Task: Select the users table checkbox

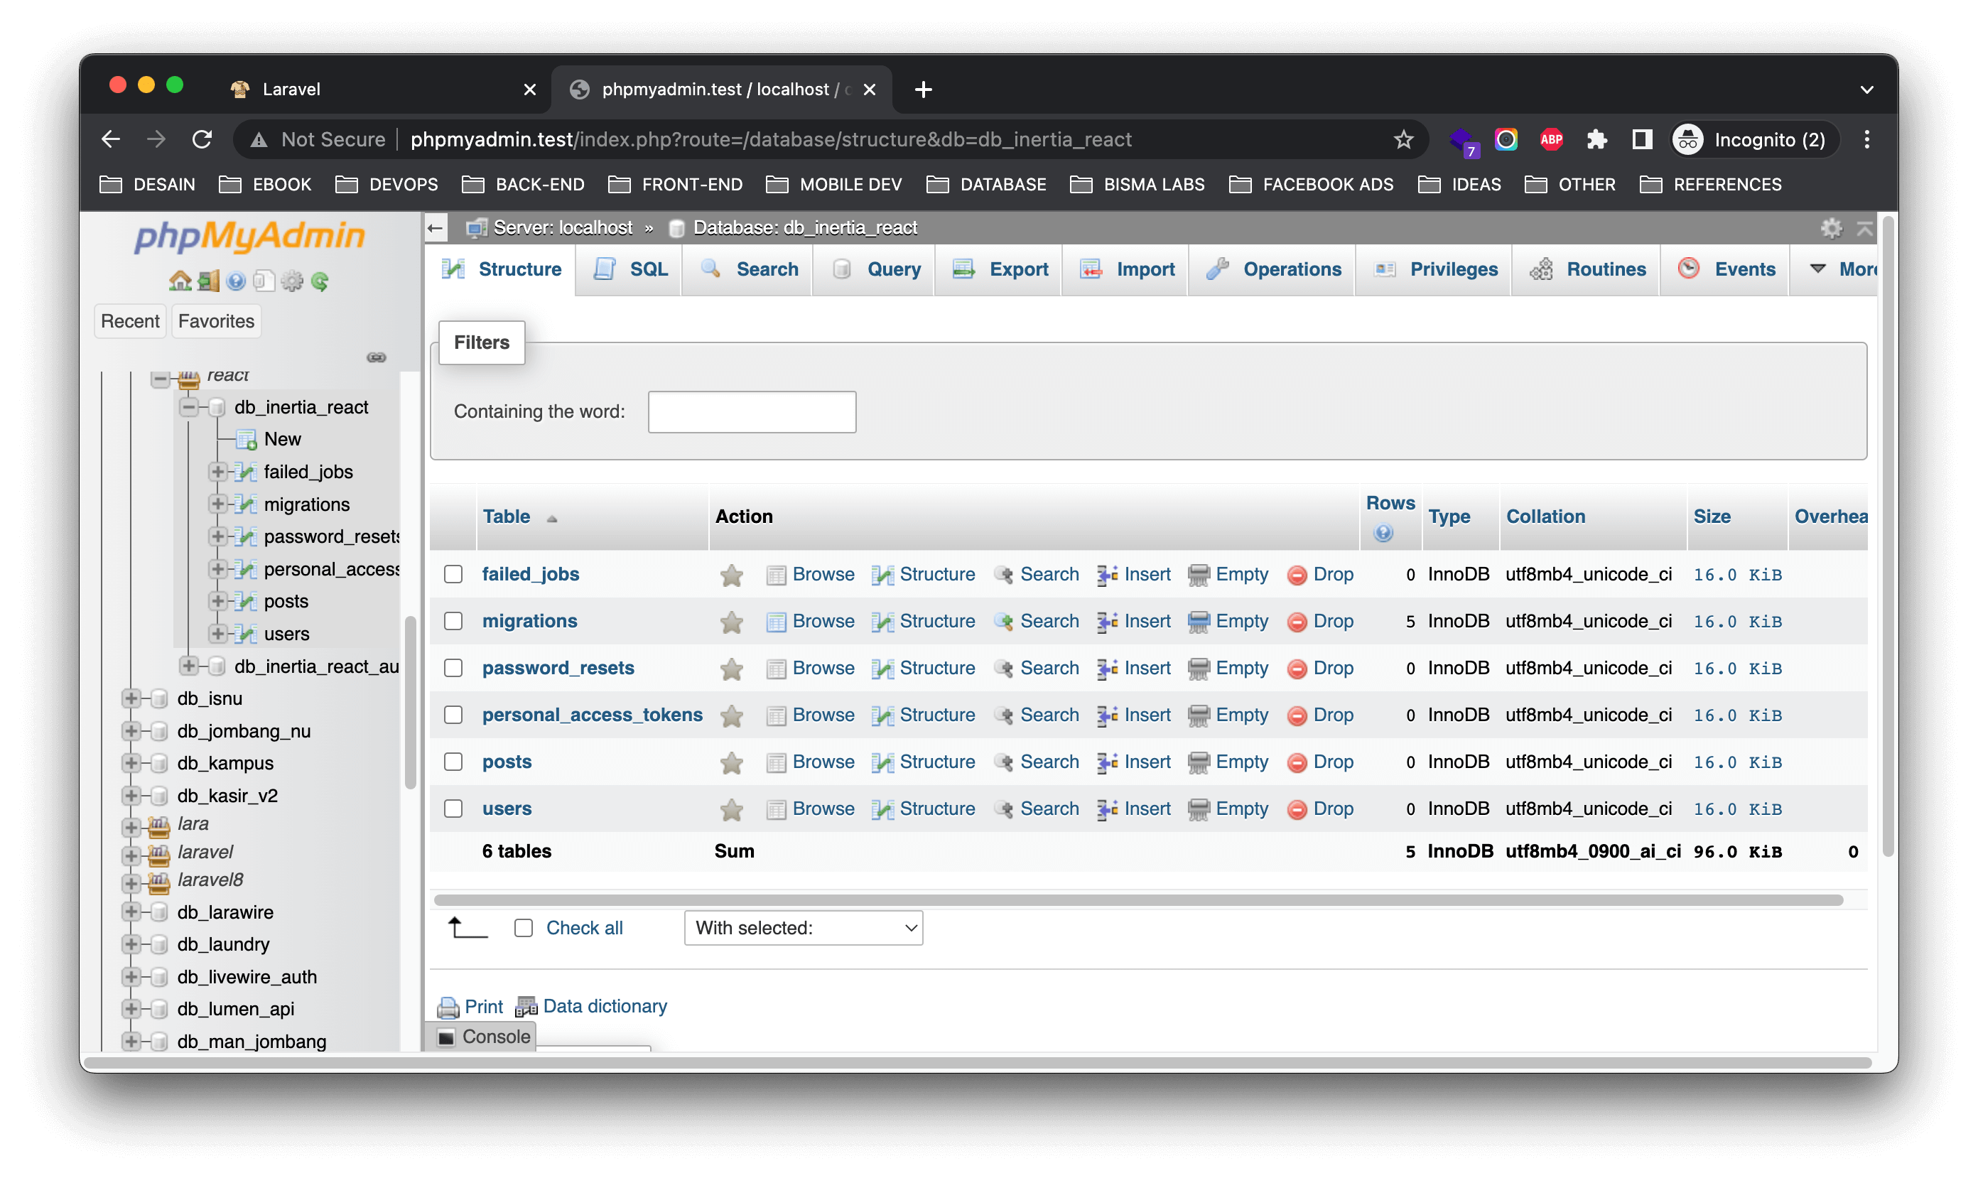Action: click(x=453, y=808)
